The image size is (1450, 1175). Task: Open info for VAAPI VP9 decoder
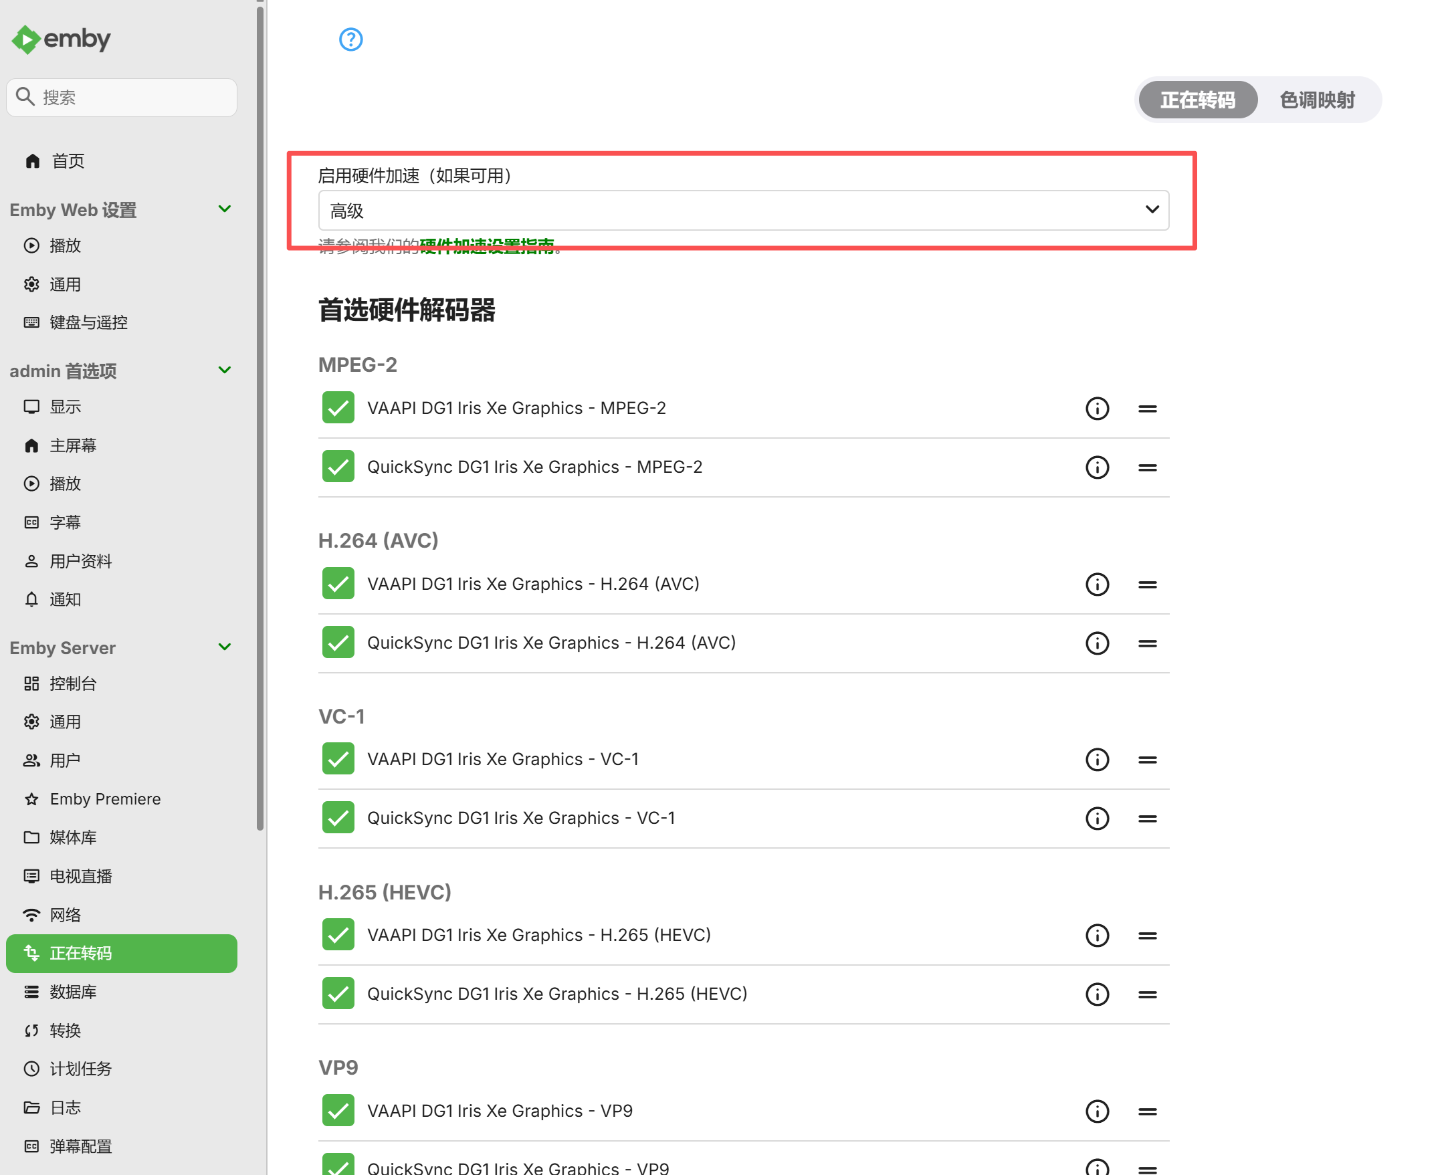point(1097,1111)
